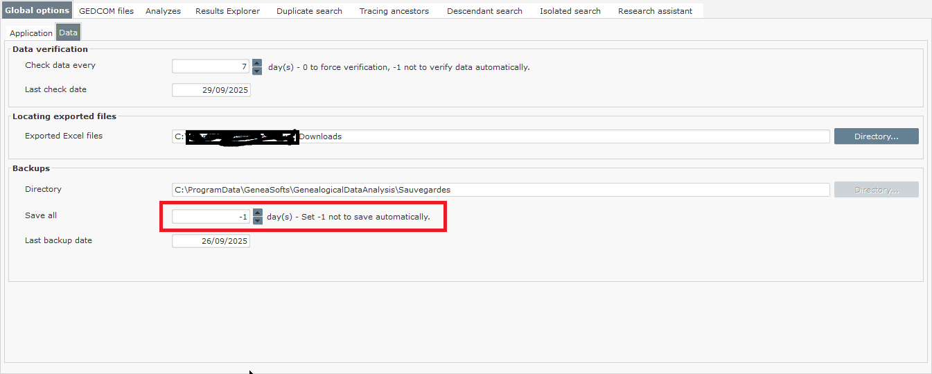Viewport: 932px width, 374px height.
Task: Open the GEDCOM files tab
Action: pos(106,11)
